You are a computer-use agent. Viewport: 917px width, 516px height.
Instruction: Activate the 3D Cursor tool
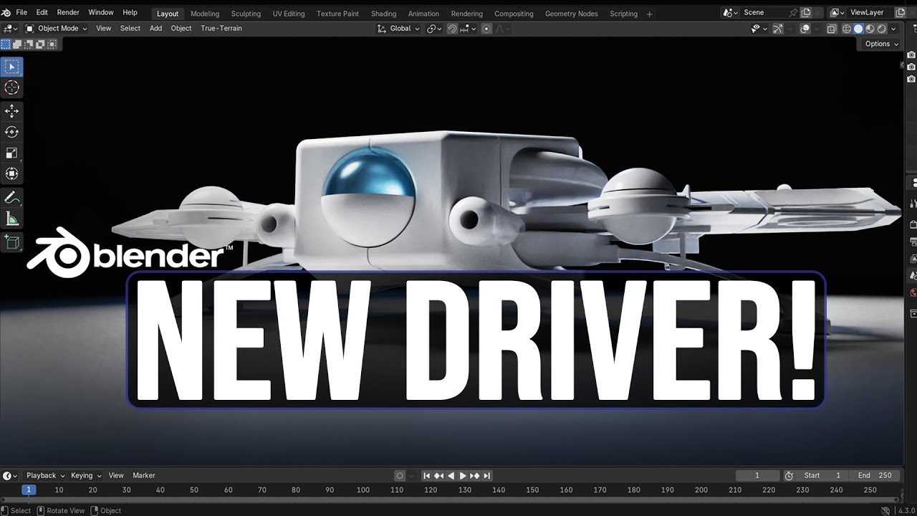(x=12, y=87)
